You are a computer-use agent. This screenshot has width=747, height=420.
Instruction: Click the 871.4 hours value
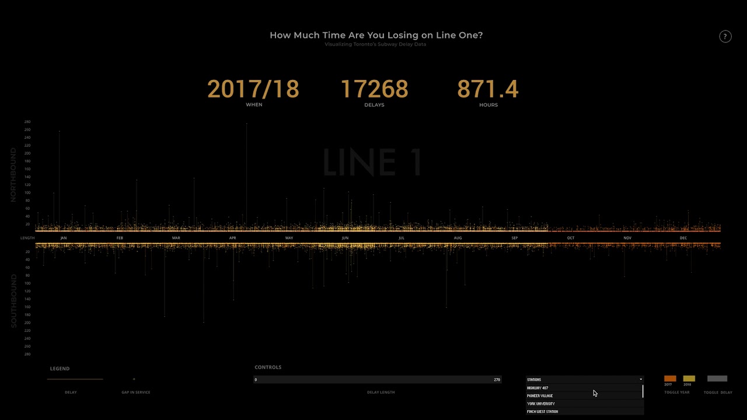[x=488, y=89]
